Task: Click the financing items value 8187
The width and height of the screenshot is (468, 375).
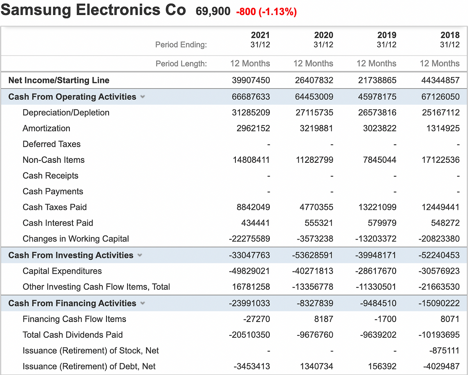Action: coord(324,319)
